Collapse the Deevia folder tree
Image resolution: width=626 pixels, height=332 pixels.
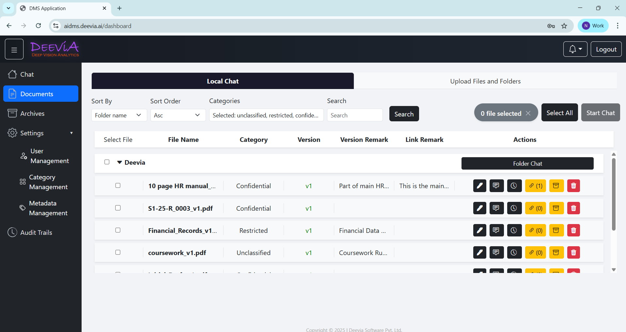(x=119, y=162)
